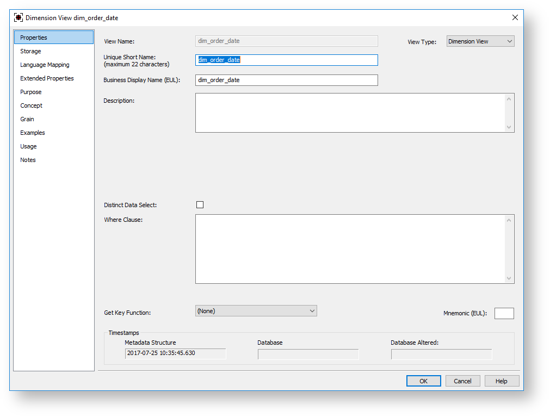The height and width of the screenshot is (417, 550).
Task: Click the Cancel button
Action: tap(462, 381)
